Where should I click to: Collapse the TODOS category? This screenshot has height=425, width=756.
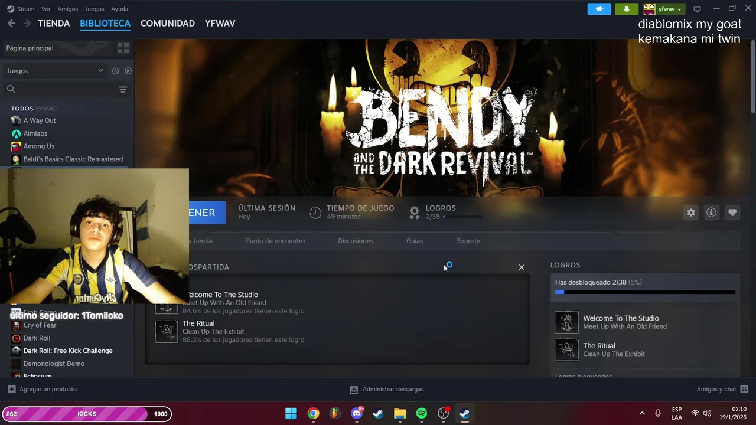[6, 109]
